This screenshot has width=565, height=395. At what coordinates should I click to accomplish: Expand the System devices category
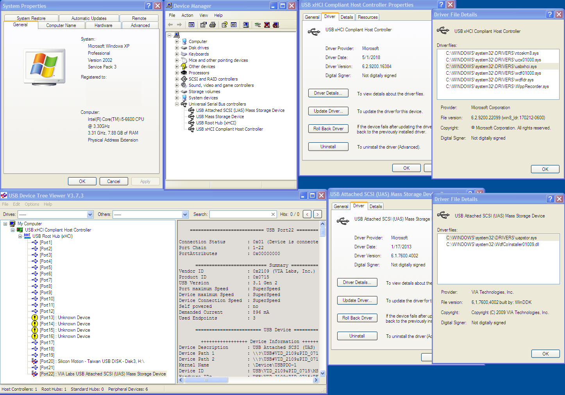tap(177, 98)
